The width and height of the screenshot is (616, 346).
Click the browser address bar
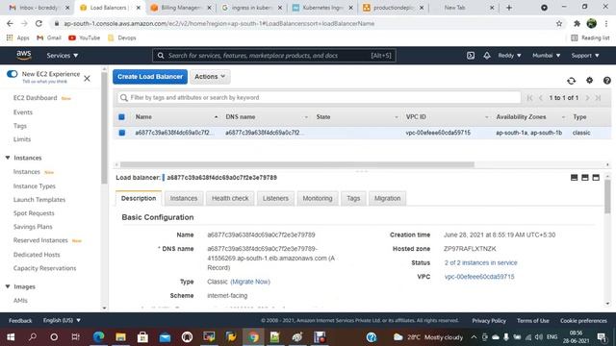coord(306,23)
